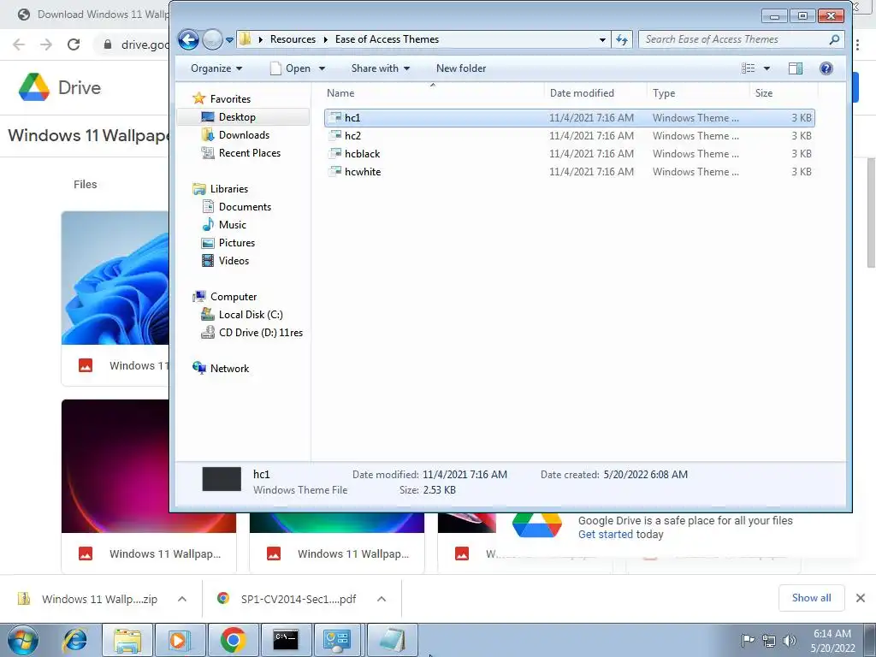Click the Change your view icon
The image size is (876, 657).
[x=748, y=68]
